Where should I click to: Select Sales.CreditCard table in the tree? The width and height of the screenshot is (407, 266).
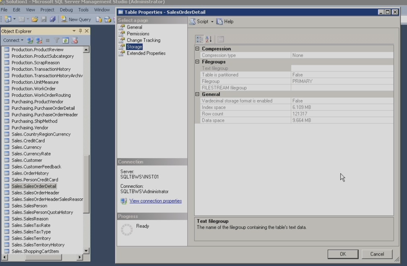tap(28, 140)
